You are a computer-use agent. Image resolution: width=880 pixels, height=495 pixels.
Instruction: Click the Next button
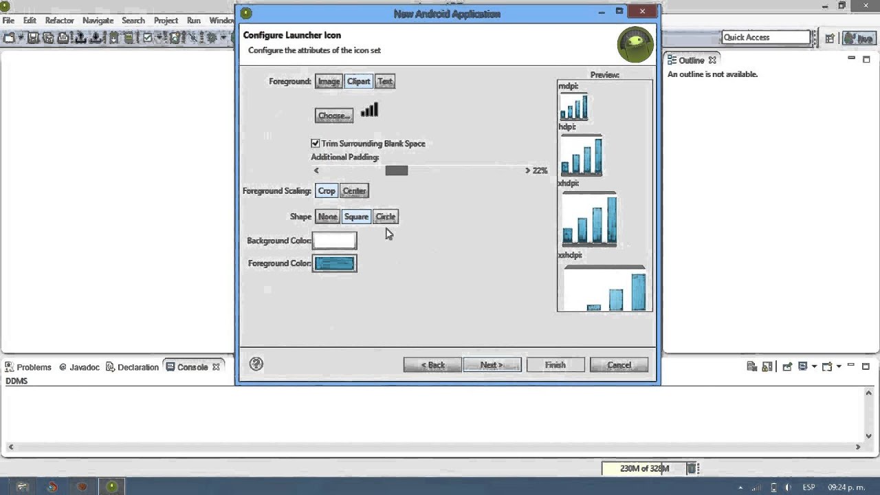pos(492,365)
